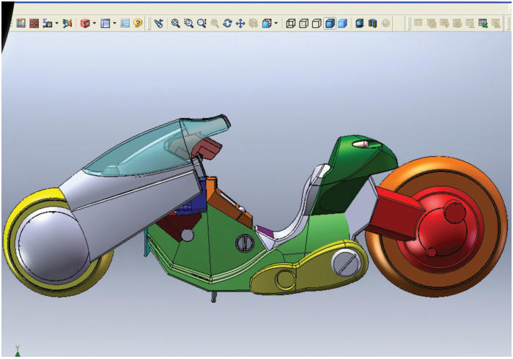Toggle Shaded With Edges display

[330, 23]
